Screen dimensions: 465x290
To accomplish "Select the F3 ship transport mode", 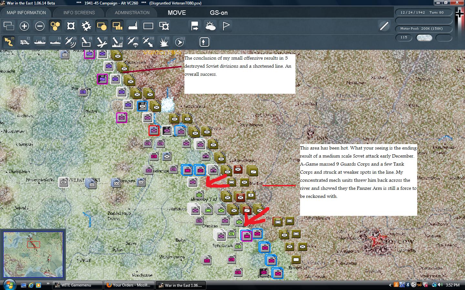I will click(x=40, y=42).
